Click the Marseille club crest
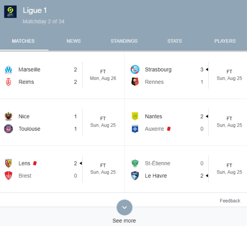Viewport: 247px width, 226px height. [x=8, y=70]
